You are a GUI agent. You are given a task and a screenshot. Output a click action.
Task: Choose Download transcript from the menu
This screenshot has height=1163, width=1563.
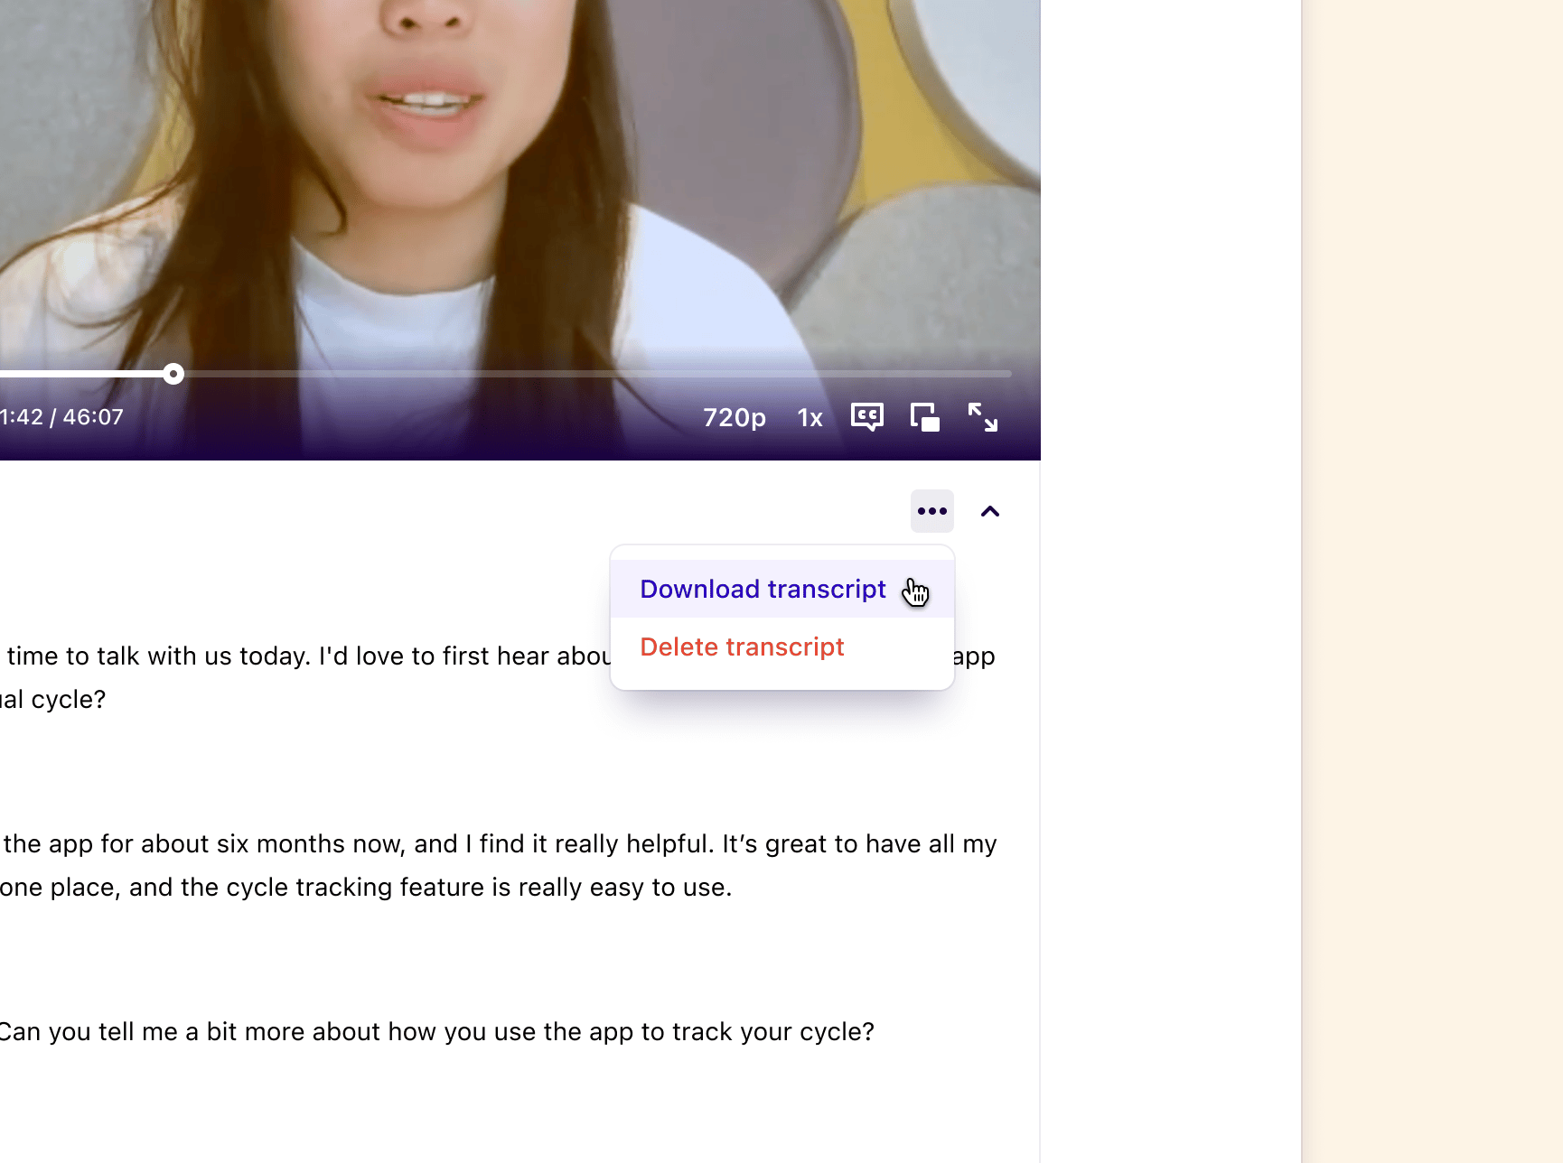point(782,589)
